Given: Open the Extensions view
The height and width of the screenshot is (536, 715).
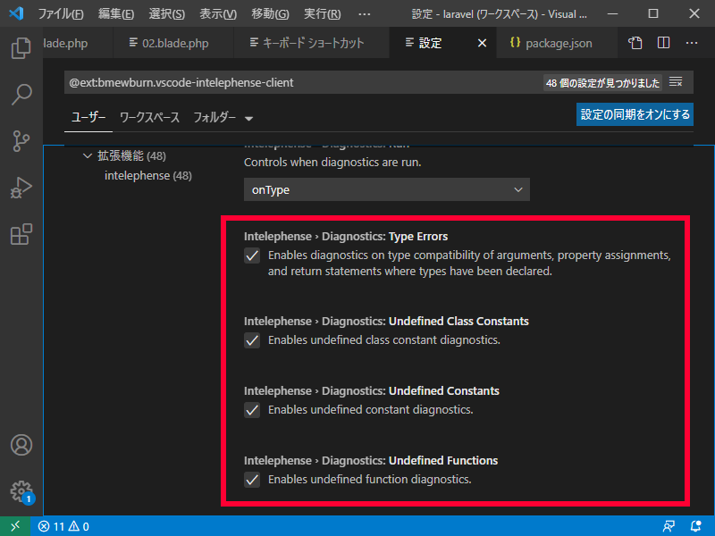Looking at the screenshot, I should click(21, 234).
